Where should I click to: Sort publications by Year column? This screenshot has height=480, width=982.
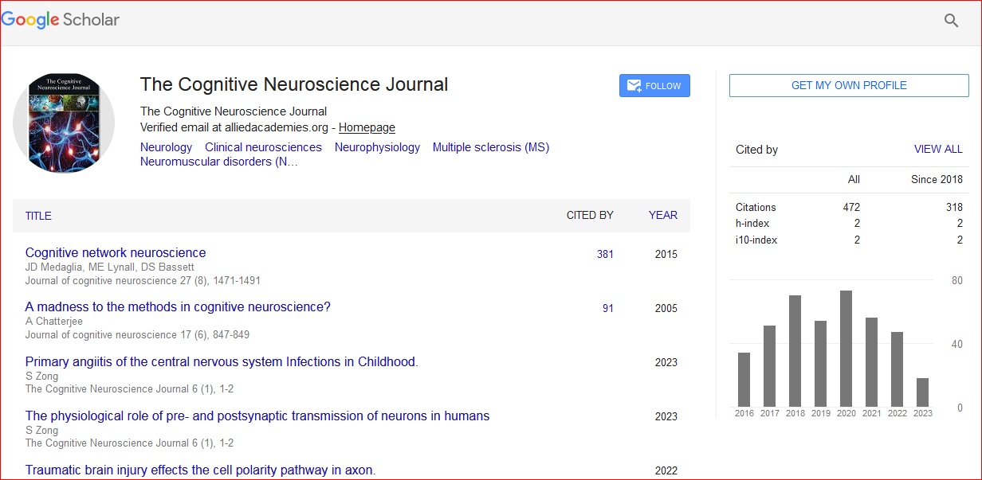pos(662,215)
